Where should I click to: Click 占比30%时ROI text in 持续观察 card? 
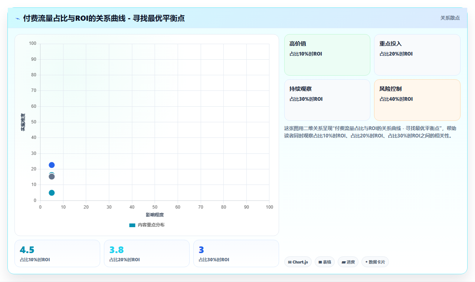(306, 99)
